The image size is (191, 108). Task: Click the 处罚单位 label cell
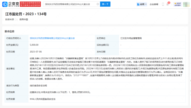(107, 38)
